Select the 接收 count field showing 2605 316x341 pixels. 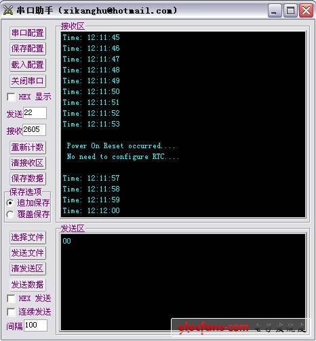pos(34,130)
